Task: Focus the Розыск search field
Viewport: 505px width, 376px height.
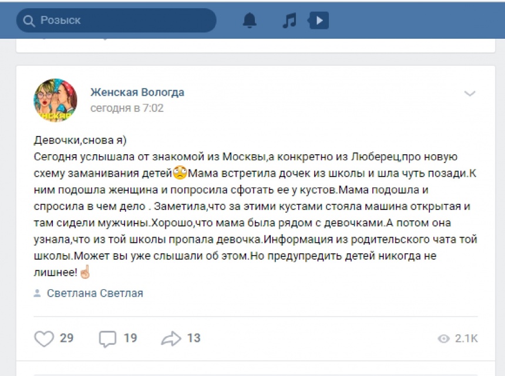Action: tap(116, 21)
